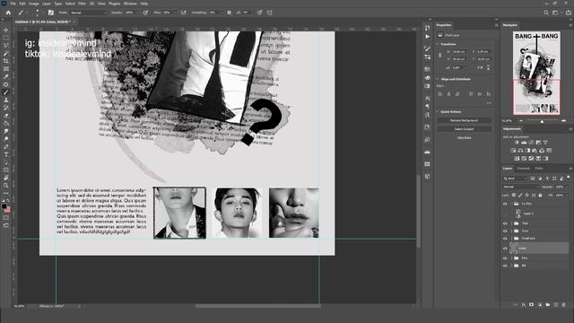Open the File menu
574x323 pixels.
[13, 4]
